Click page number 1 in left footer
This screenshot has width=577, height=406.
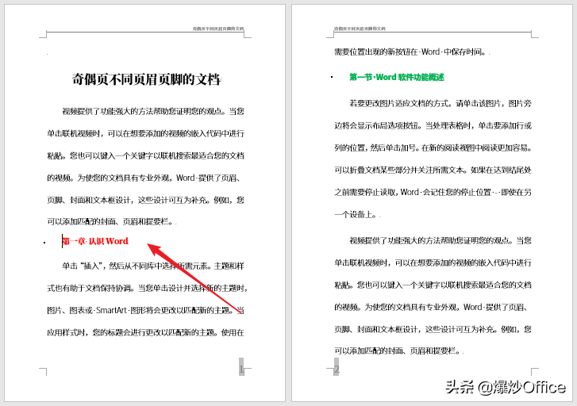click(x=241, y=369)
